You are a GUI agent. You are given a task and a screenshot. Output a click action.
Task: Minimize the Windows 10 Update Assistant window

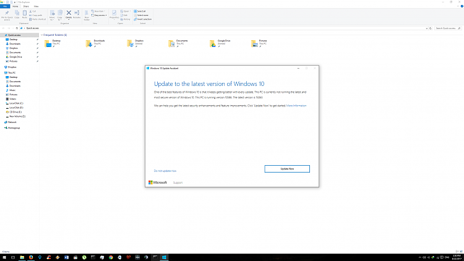298,69
